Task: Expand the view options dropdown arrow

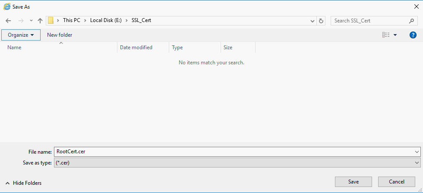Action: pos(395,35)
